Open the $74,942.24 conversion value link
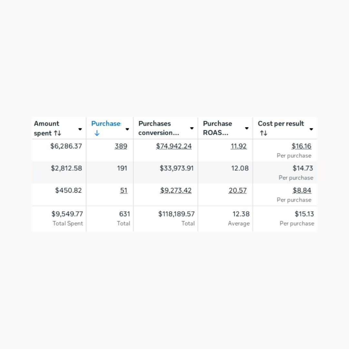 coord(174,146)
